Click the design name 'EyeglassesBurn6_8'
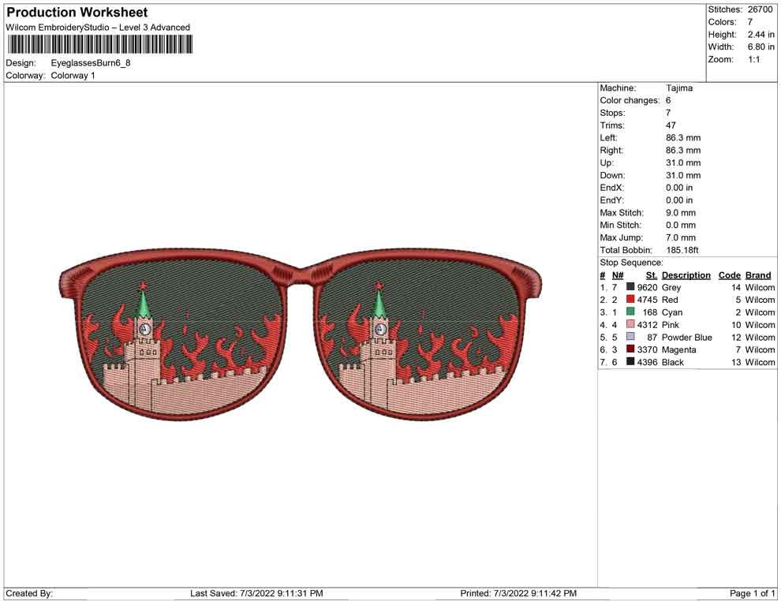This screenshot has height=601, width=781. click(x=91, y=63)
